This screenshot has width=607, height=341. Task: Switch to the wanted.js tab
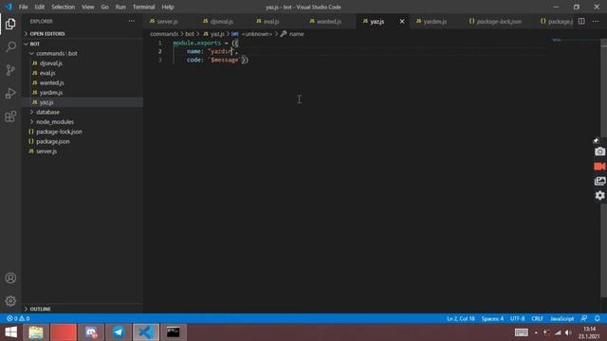click(x=329, y=21)
